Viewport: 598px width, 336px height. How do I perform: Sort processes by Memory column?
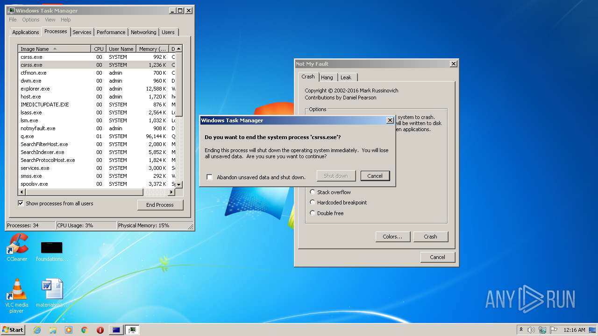(152, 49)
